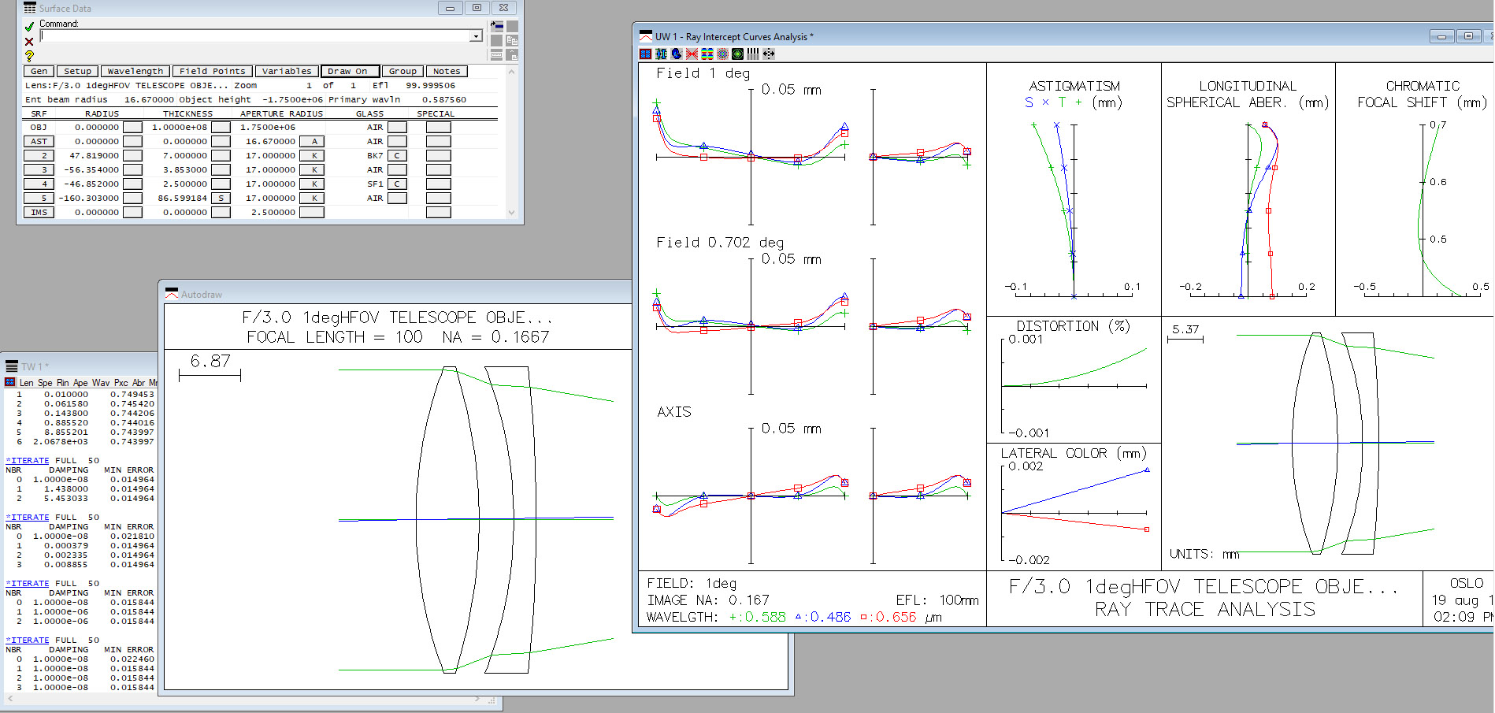The width and height of the screenshot is (1495, 713).
Task: Click the row insert icon in Surface Data
Action: 497,55
